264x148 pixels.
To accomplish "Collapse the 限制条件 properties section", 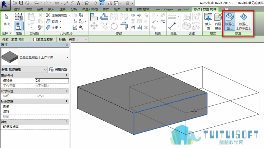I will click(x=67, y=76).
